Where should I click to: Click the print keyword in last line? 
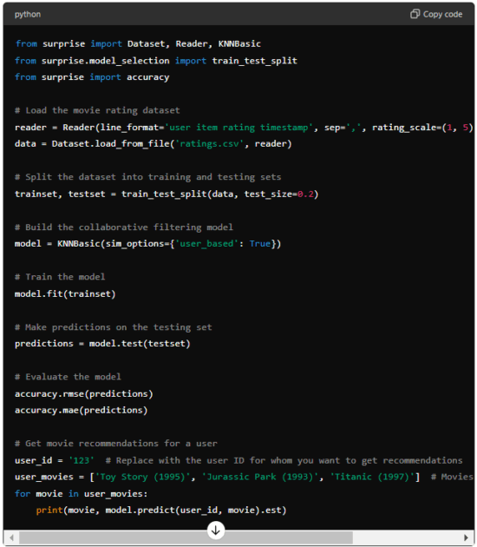coord(49,511)
